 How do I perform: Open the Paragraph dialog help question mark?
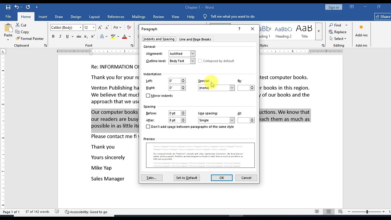[x=239, y=29]
